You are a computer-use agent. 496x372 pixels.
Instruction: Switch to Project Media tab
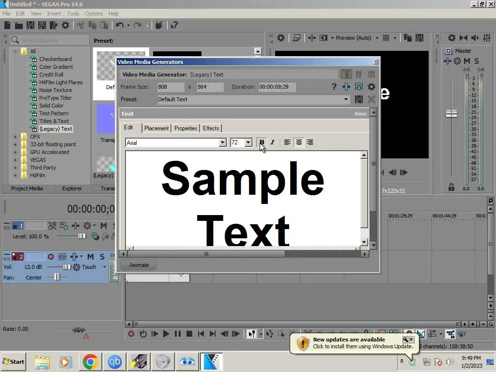tap(27, 188)
